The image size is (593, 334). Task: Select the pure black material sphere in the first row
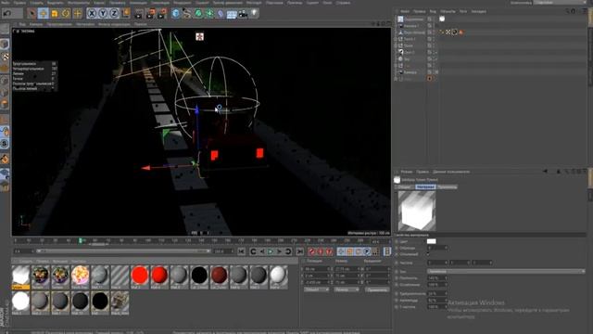coord(199,275)
